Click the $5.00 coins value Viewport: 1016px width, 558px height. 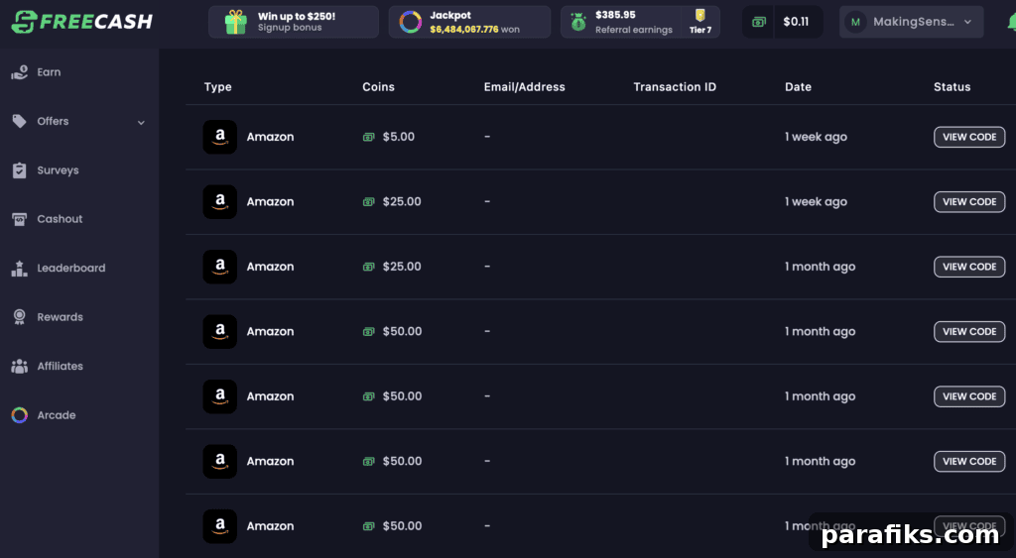pyautogui.click(x=399, y=137)
